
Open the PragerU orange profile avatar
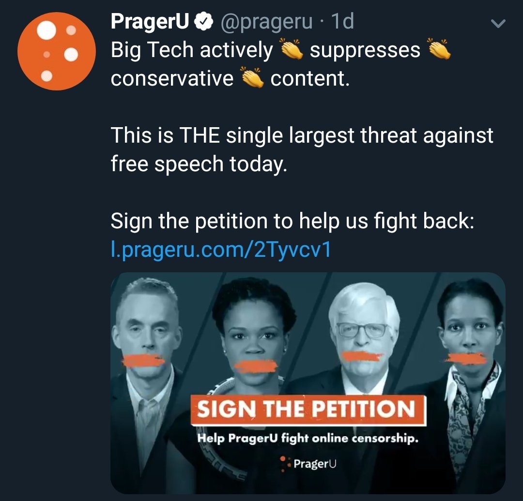coord(56,51)
